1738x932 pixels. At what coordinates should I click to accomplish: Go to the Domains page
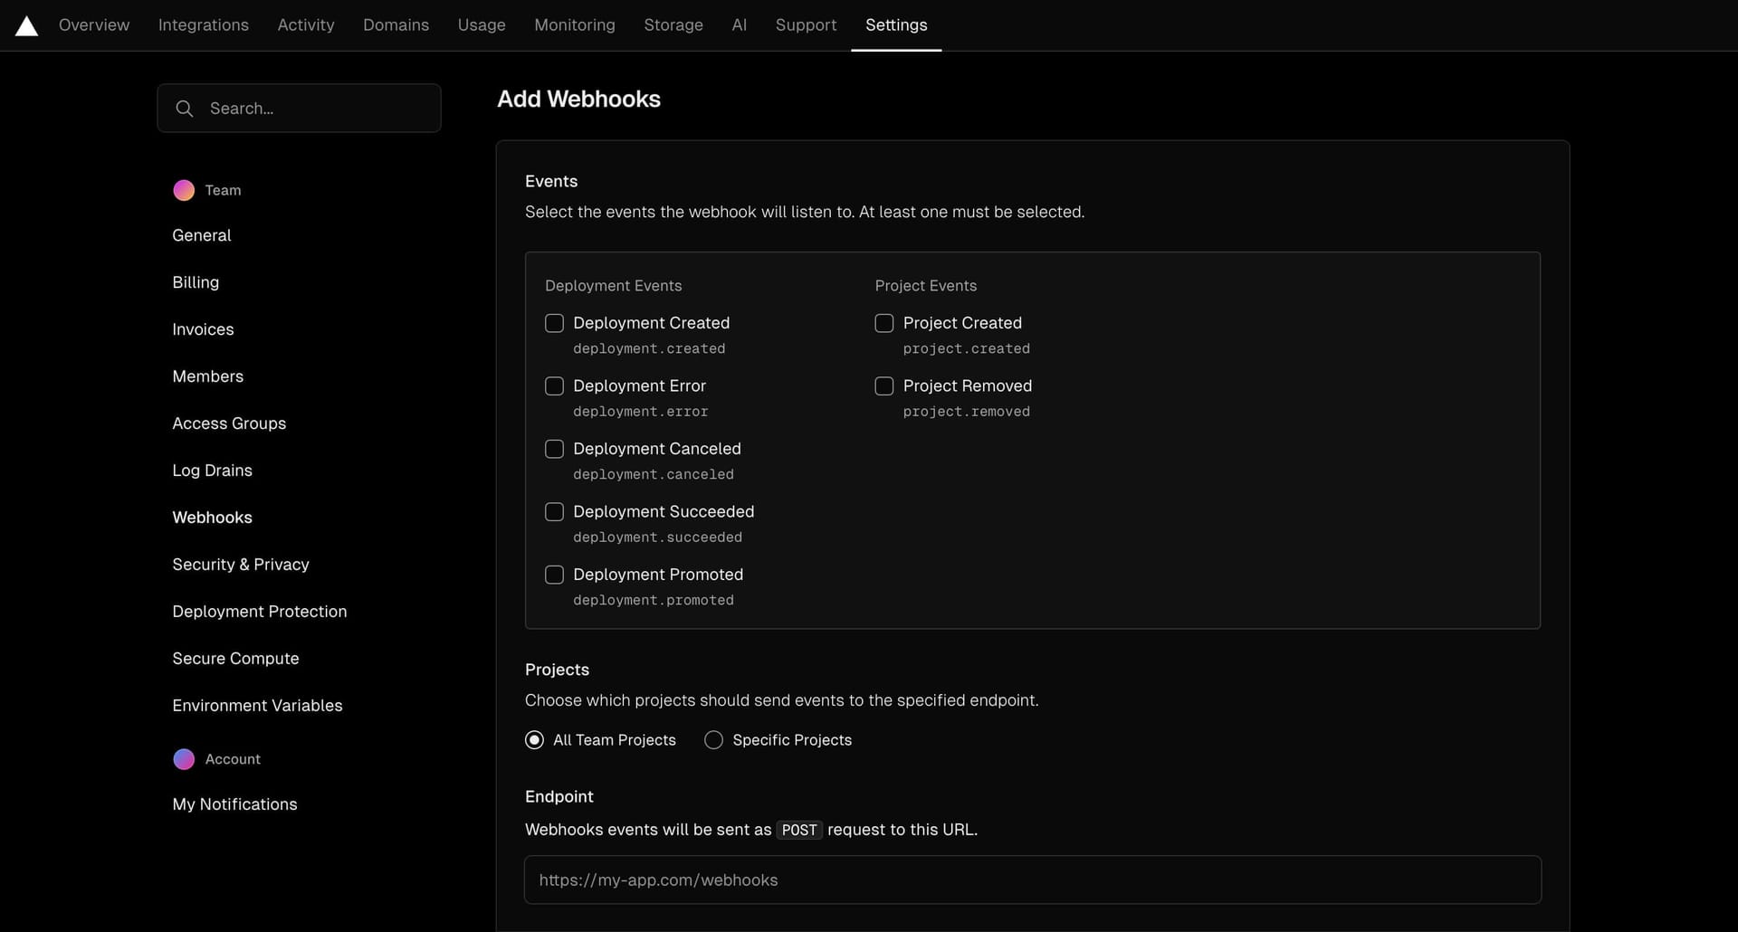click(x=396, y=24)
